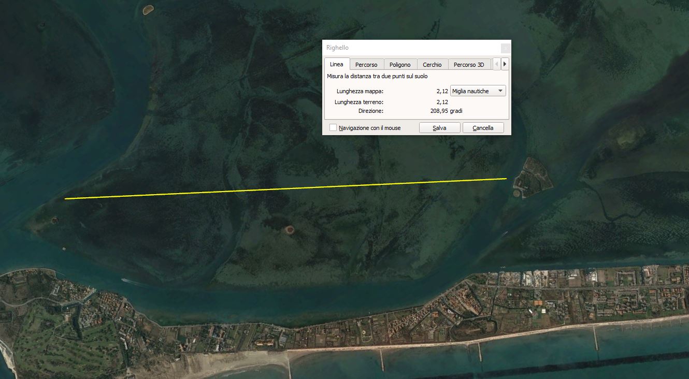The width and height of the screenshot is (689, 379).
Task: Open the Miglia nautiche units dropdown
Action: 478,91
